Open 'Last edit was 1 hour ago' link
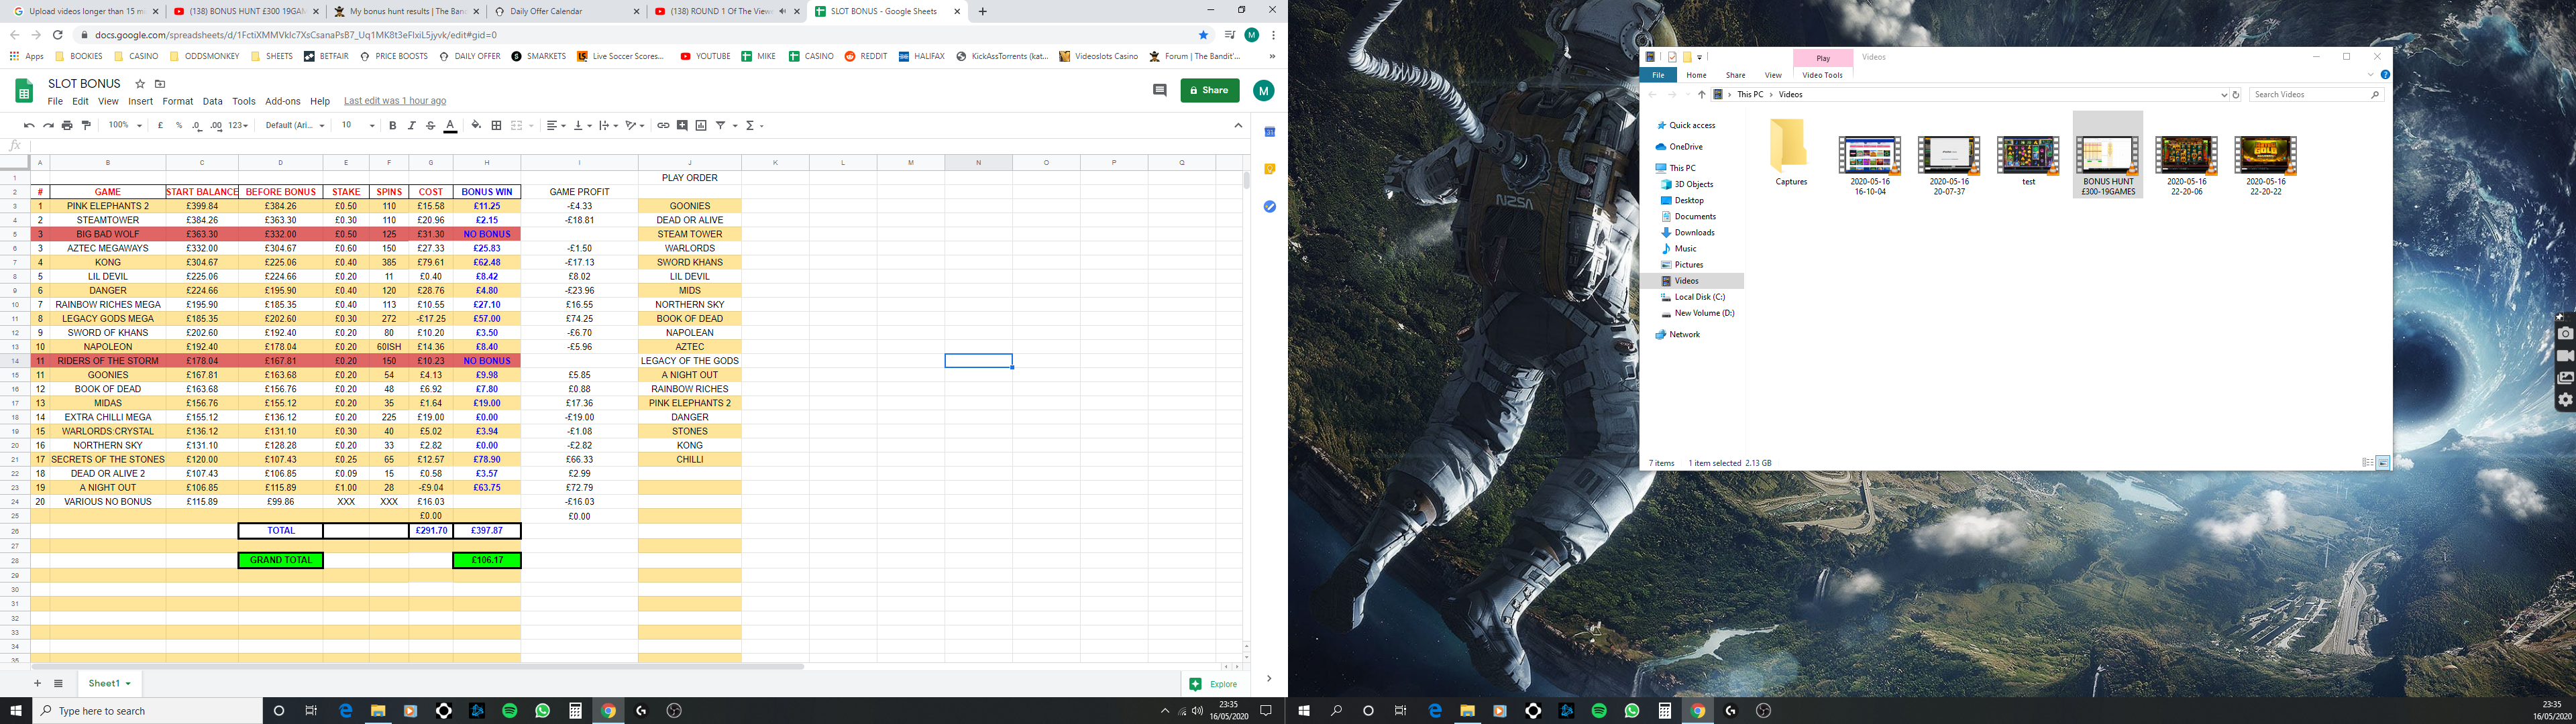 [x=394, y=101]
